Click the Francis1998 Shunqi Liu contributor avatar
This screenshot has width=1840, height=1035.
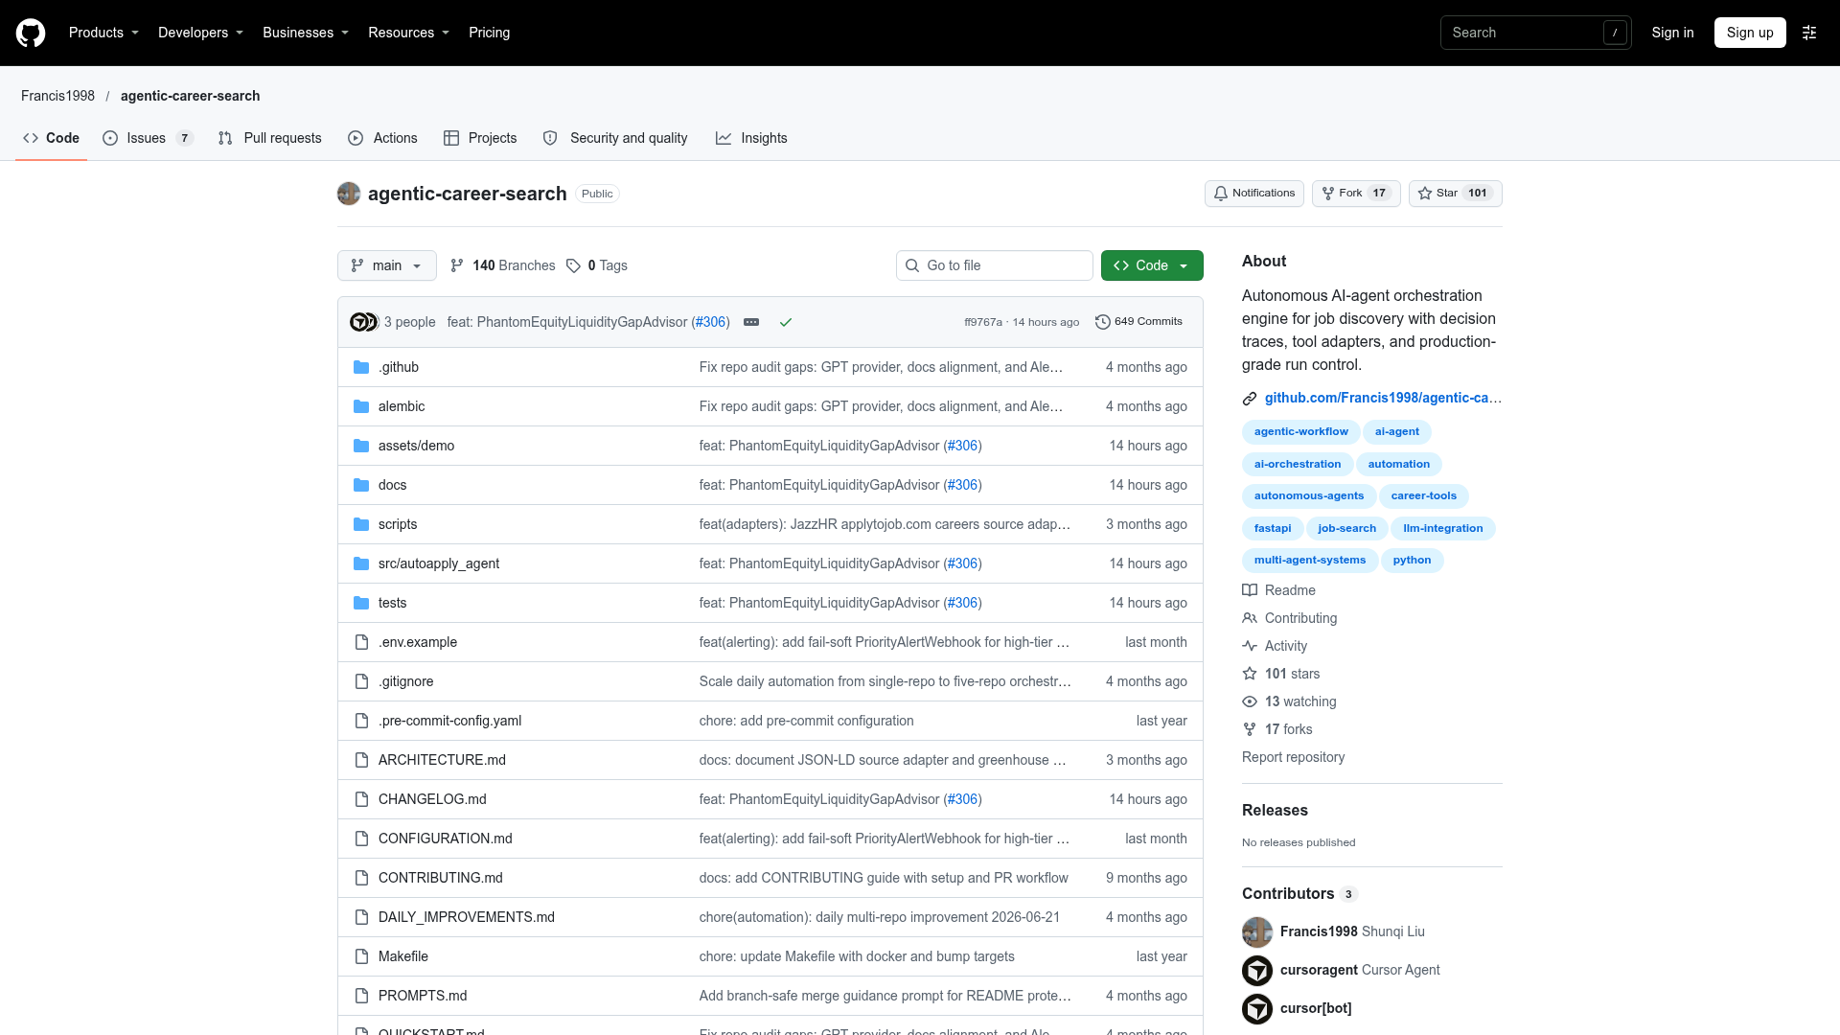click(1257, 931)
